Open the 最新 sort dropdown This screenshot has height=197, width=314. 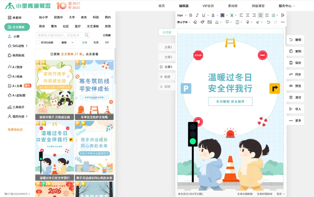[67, 42]
